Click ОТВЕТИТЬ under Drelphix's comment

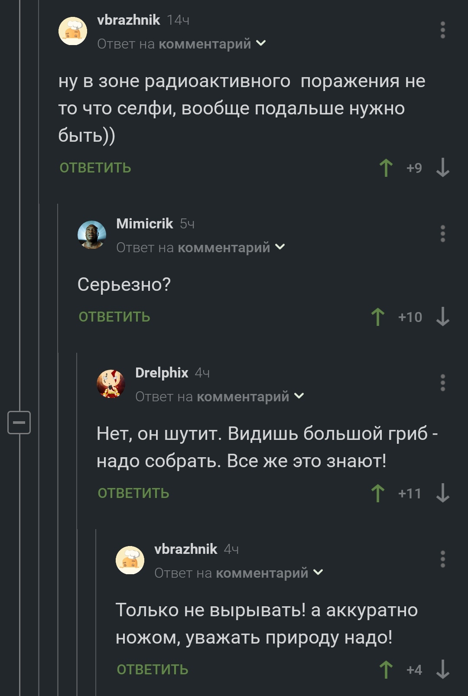(133, 493)
